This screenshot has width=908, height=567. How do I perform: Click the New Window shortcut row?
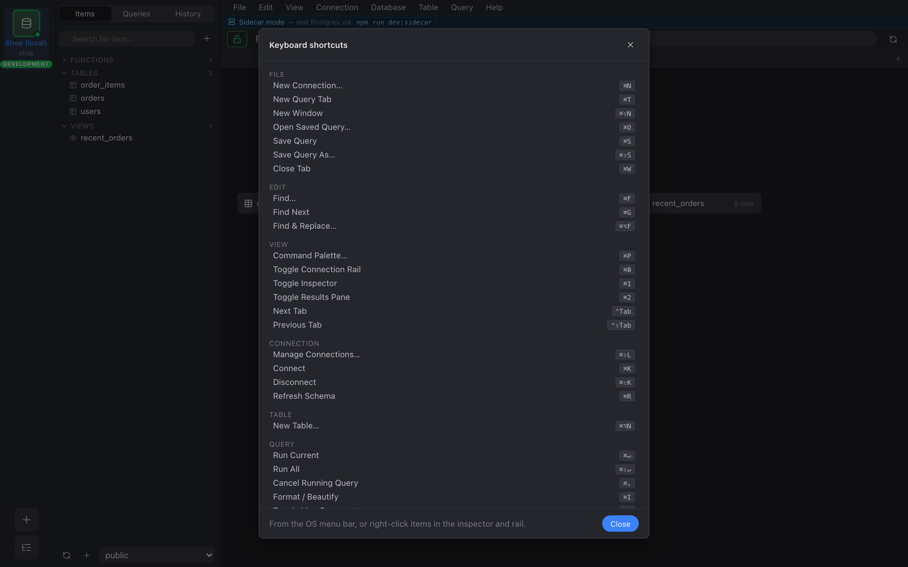454,113
